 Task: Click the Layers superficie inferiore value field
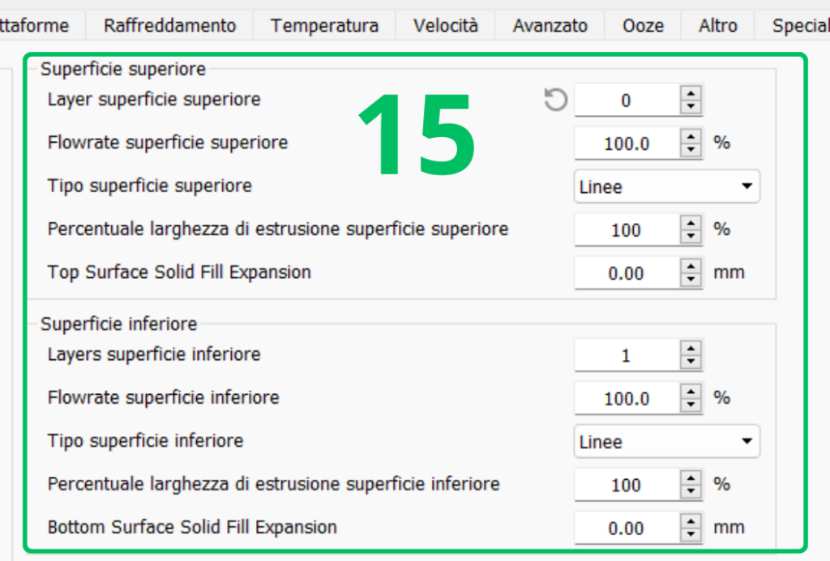pyautogui.click(x=626, y=356)
